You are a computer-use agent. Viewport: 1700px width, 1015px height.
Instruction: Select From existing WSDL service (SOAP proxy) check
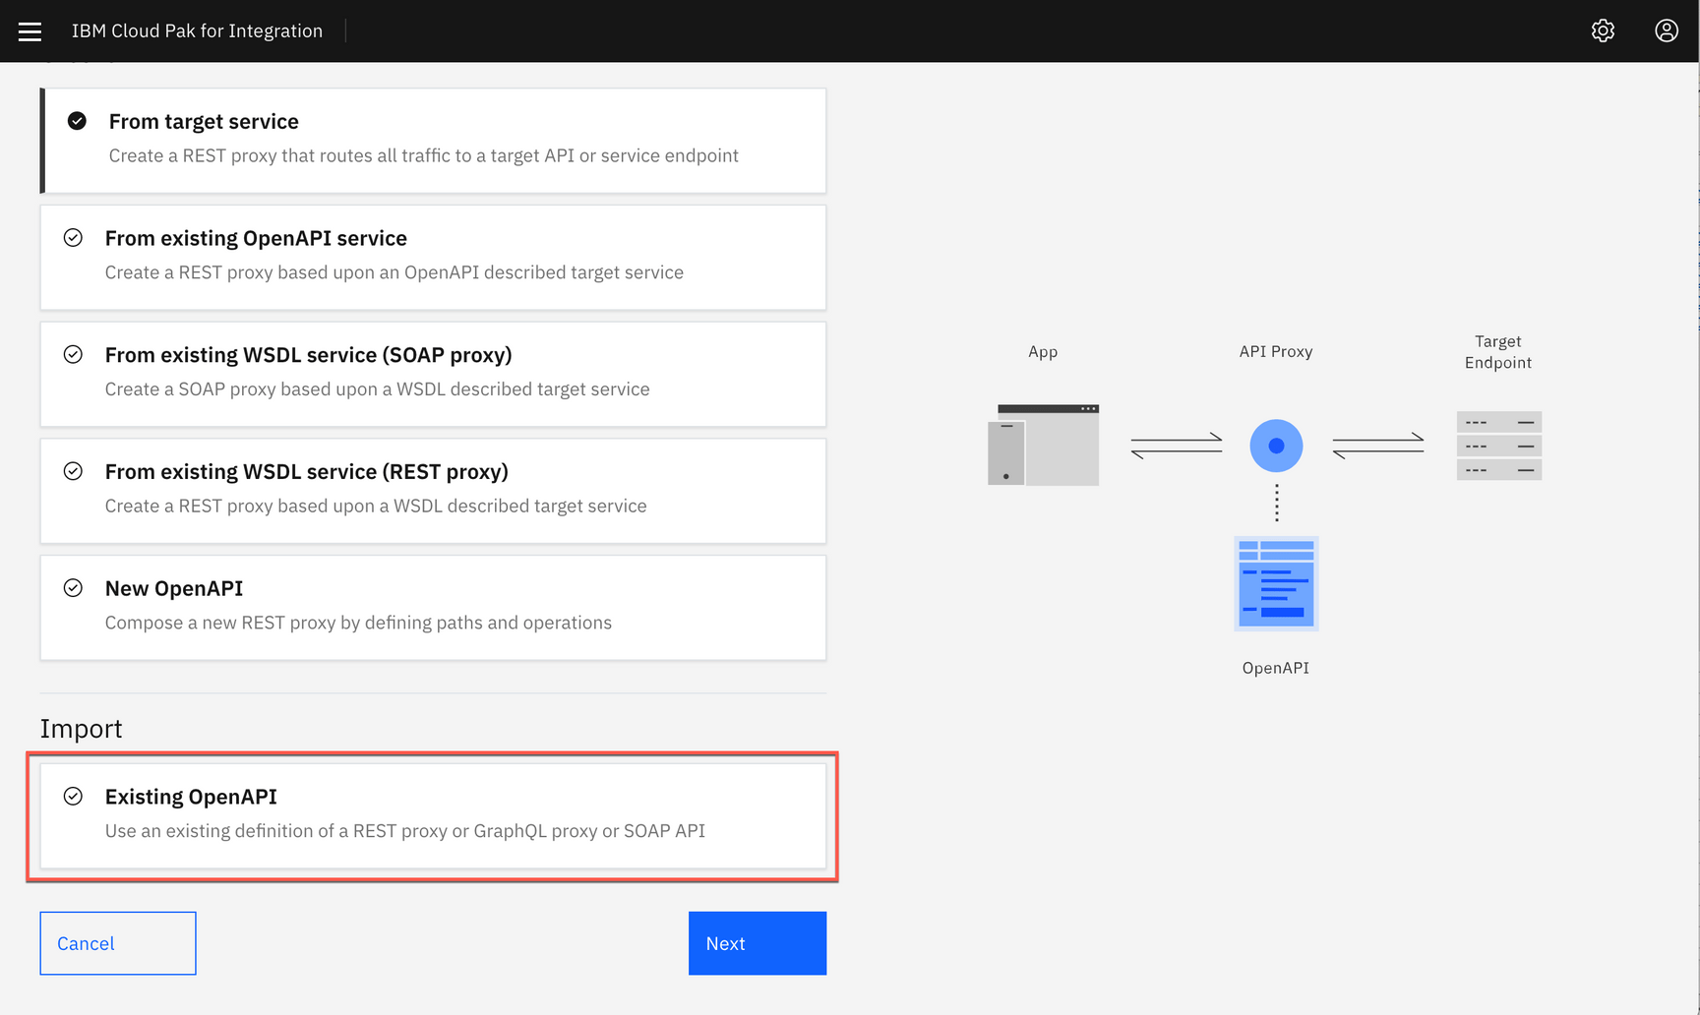(73, 354)
